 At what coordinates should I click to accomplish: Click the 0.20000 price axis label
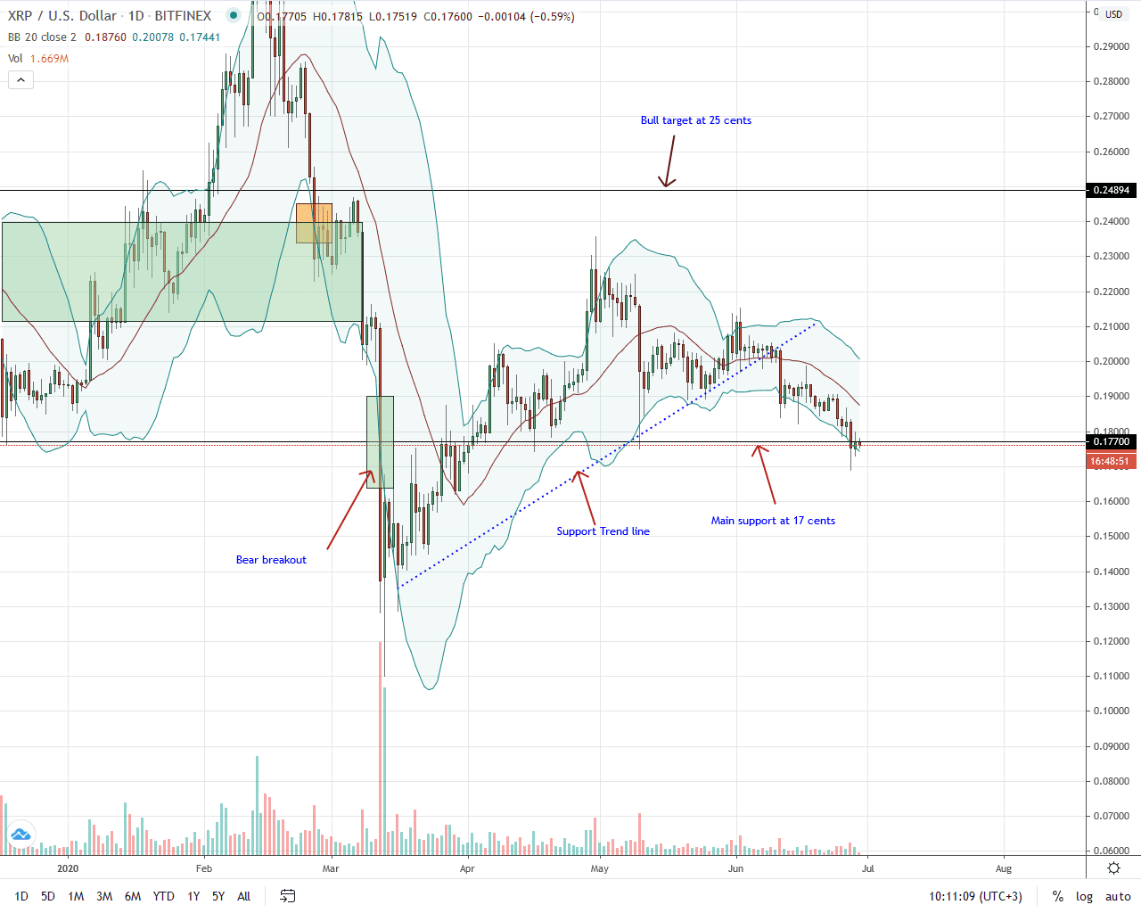(x=1112, y=361)
